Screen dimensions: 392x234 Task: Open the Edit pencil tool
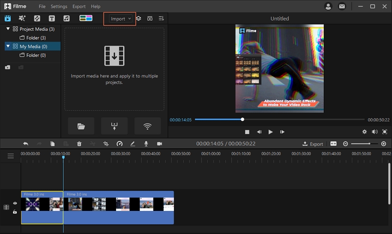[133, 143]
